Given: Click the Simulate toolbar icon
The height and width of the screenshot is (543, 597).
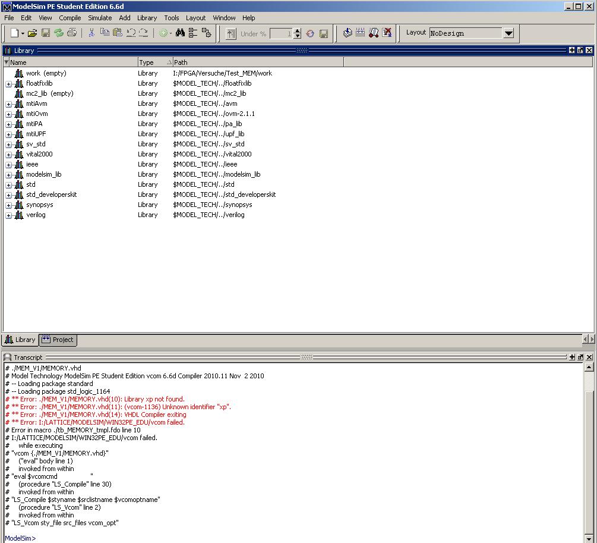Looking at the screenshot, I should click(x=374, y=33).
